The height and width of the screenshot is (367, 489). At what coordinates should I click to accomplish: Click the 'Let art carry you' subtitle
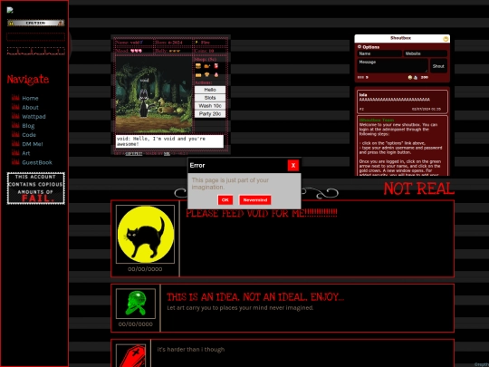240,308
